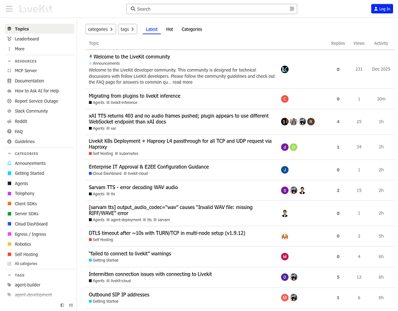This screenshot has width=398, height=311.
Task: Switch to the Hot tab
Action: [x=170, y=29]
